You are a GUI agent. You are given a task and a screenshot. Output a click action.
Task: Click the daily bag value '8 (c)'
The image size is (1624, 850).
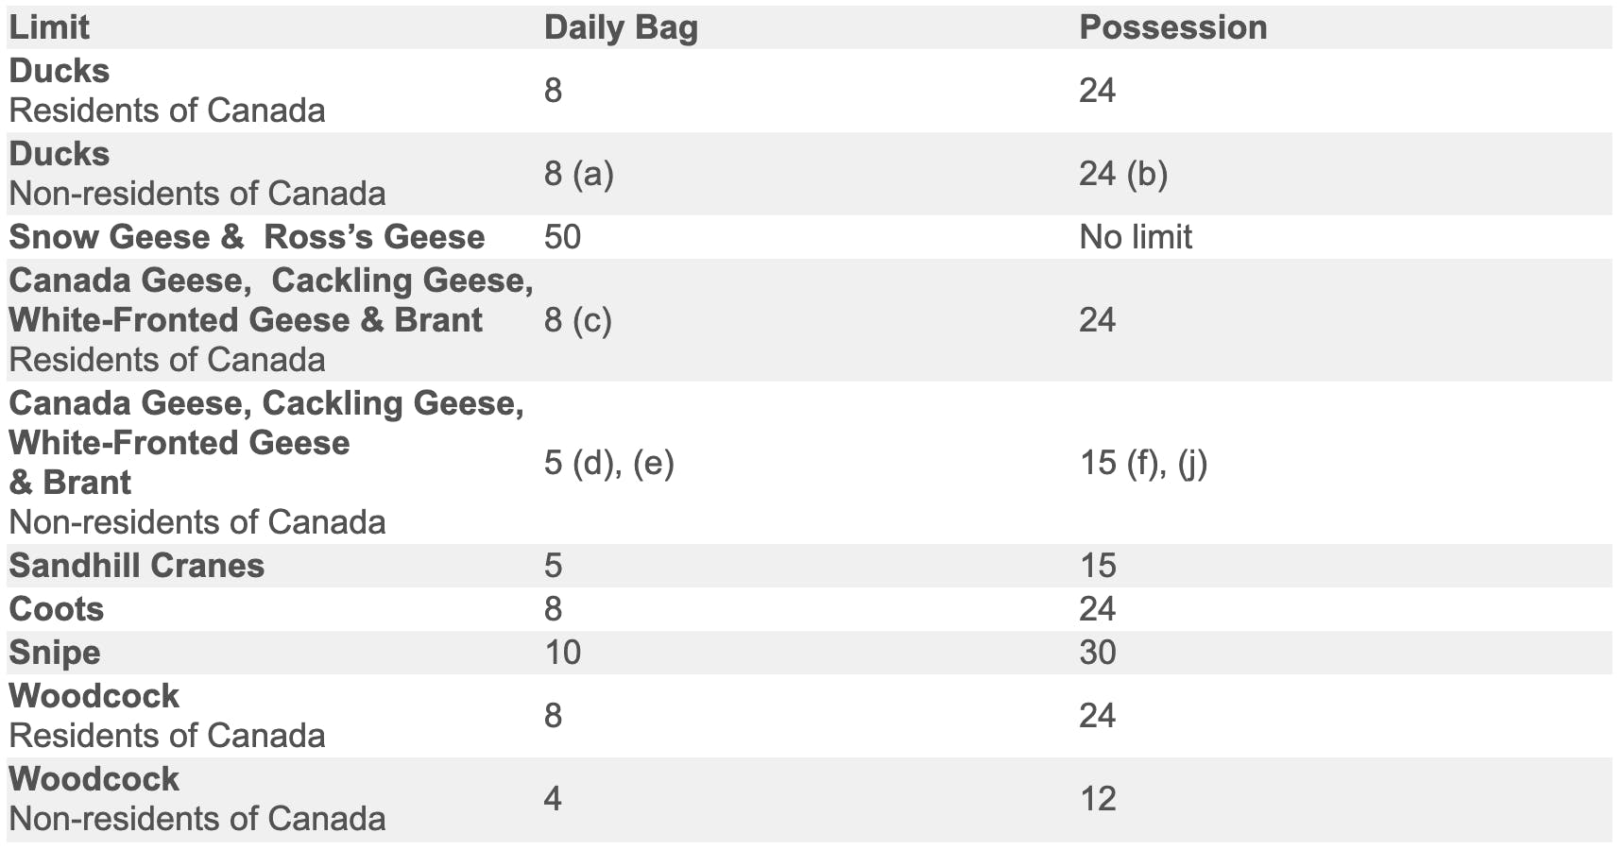577,320
